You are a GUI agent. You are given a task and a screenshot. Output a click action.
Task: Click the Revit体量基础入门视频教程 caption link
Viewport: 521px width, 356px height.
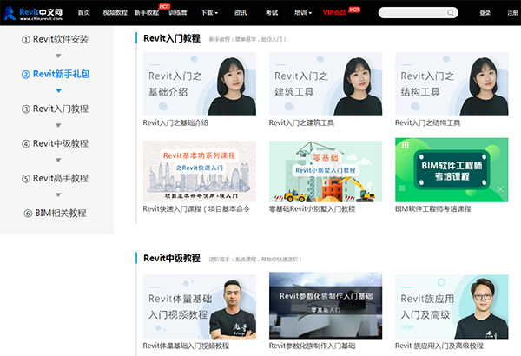tap(186, 346)
